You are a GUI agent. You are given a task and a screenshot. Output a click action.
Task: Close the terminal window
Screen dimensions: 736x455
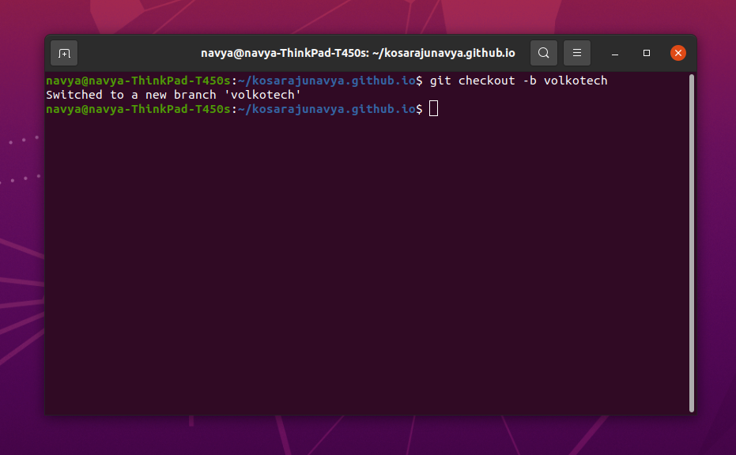pos(678,53)
